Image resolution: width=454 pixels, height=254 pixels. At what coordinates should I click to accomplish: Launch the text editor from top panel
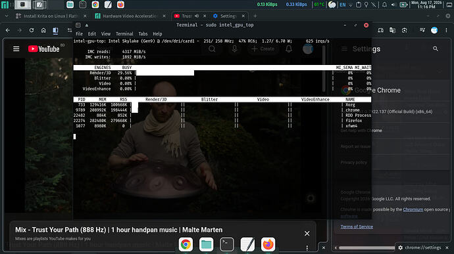[x=108, y=5]
